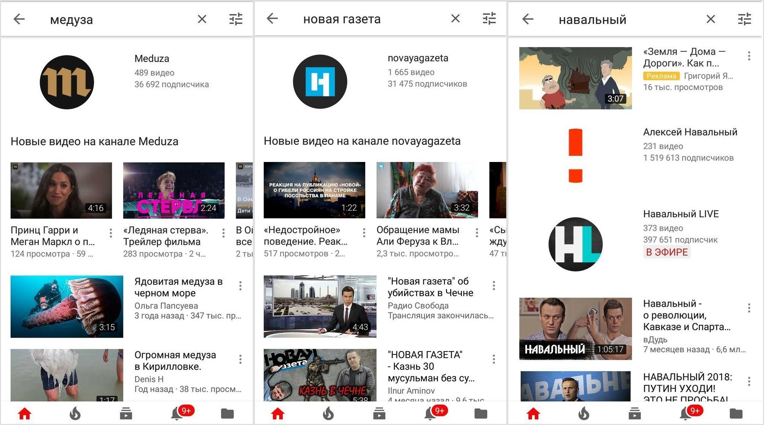Tap the Home icon in left screen
The image size is (764, 425).
point(25,413)
